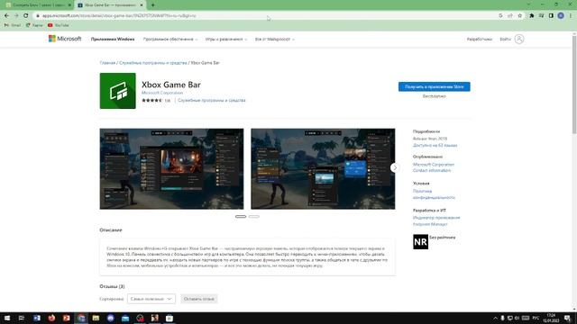
Task: Click the Leave a review button
Action: click(x=198, y=299)
